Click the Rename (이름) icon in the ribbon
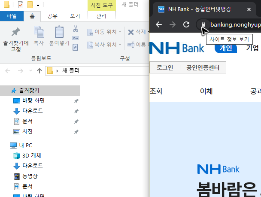The height and width of the screenshot is (197, 261). pyautogui.click(x=131, y=45)
